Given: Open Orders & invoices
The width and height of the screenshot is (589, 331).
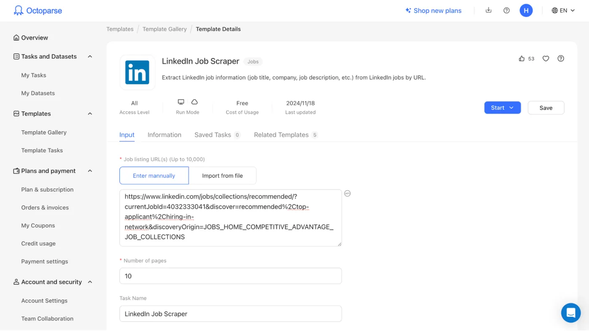Looking at the screenshot, I should tap(45, 208).
